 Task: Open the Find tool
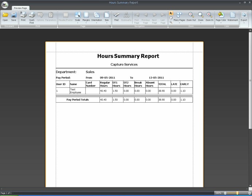coord(117,17)
